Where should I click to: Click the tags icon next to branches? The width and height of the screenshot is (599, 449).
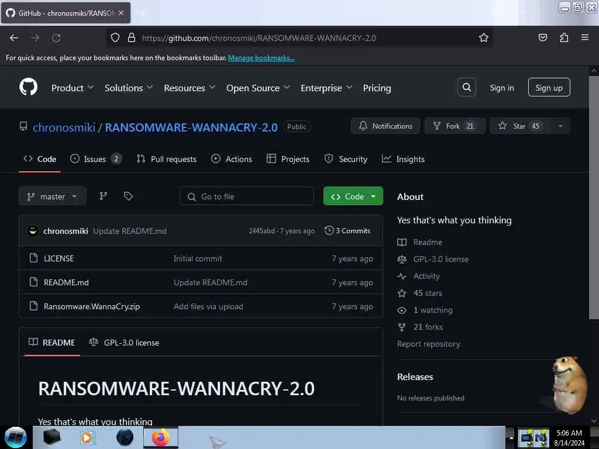tap(128, 196)
